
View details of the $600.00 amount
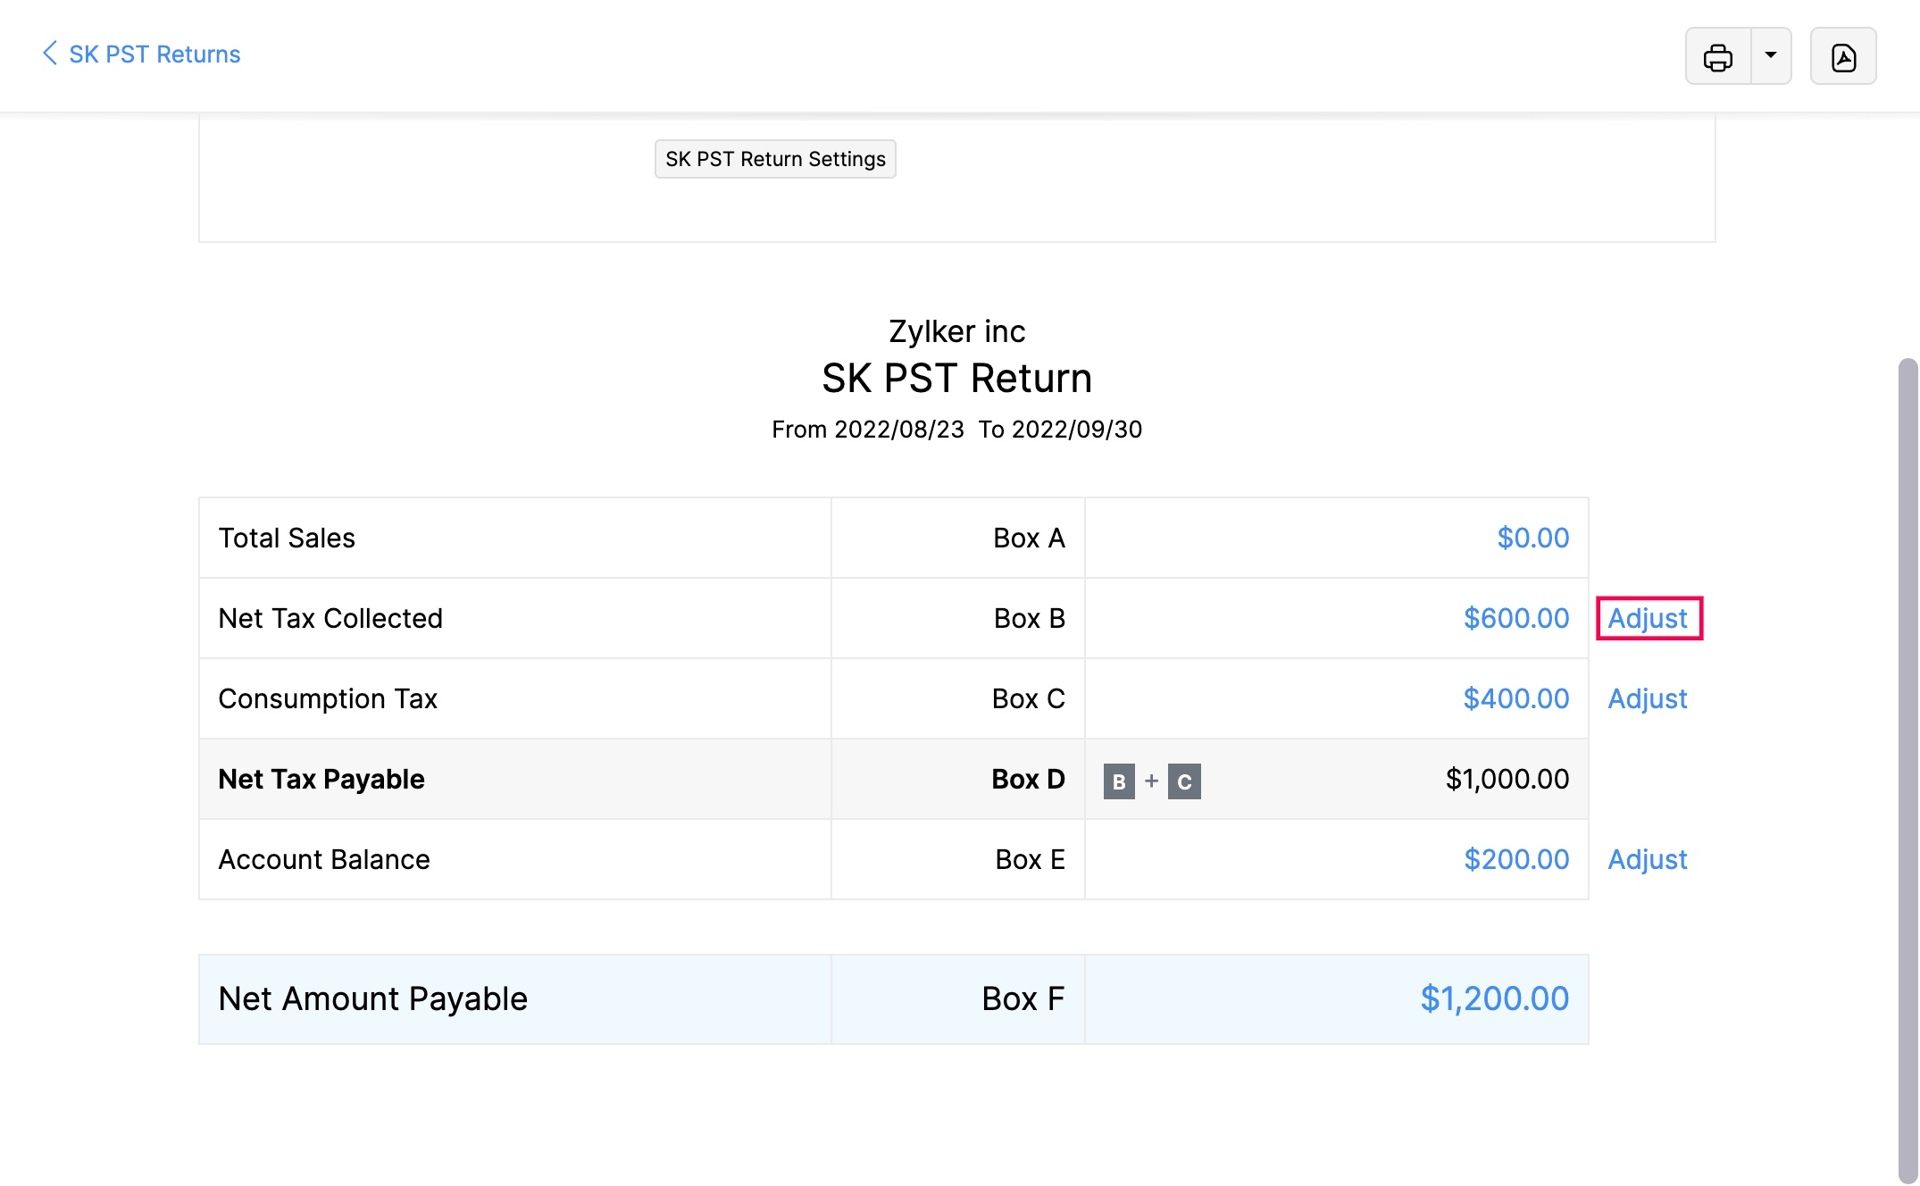(1515, 618)
